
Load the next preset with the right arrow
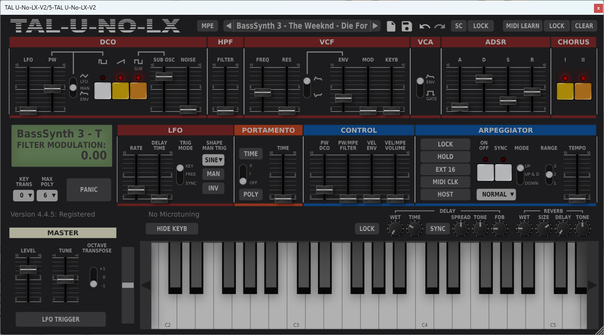(x=376, y=26)
